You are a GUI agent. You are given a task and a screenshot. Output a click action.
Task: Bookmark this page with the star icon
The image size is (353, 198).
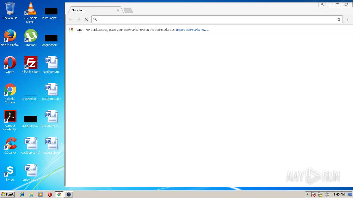coord(339,19)
